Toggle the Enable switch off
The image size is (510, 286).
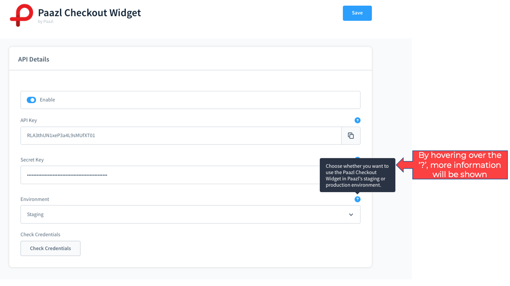[31, 100]
